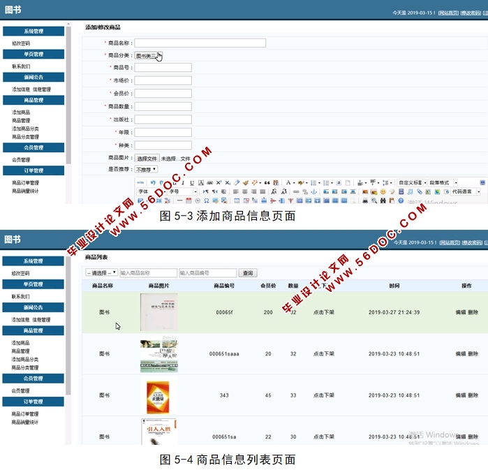Screen dimensions: 488x470
Task: Right-align text in the editor
Action: (x=254, y=191)
